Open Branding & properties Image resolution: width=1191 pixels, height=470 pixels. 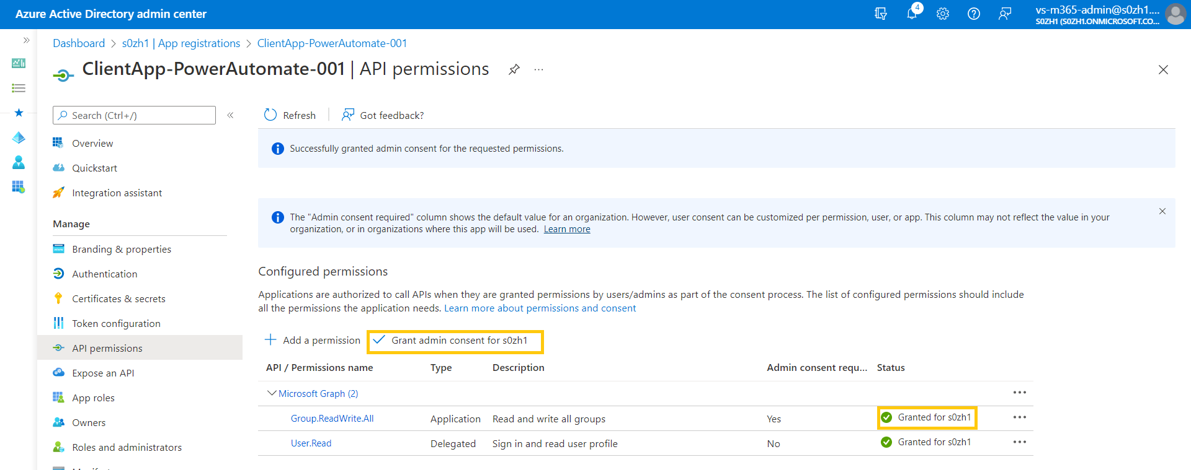[x=122, y=249]
